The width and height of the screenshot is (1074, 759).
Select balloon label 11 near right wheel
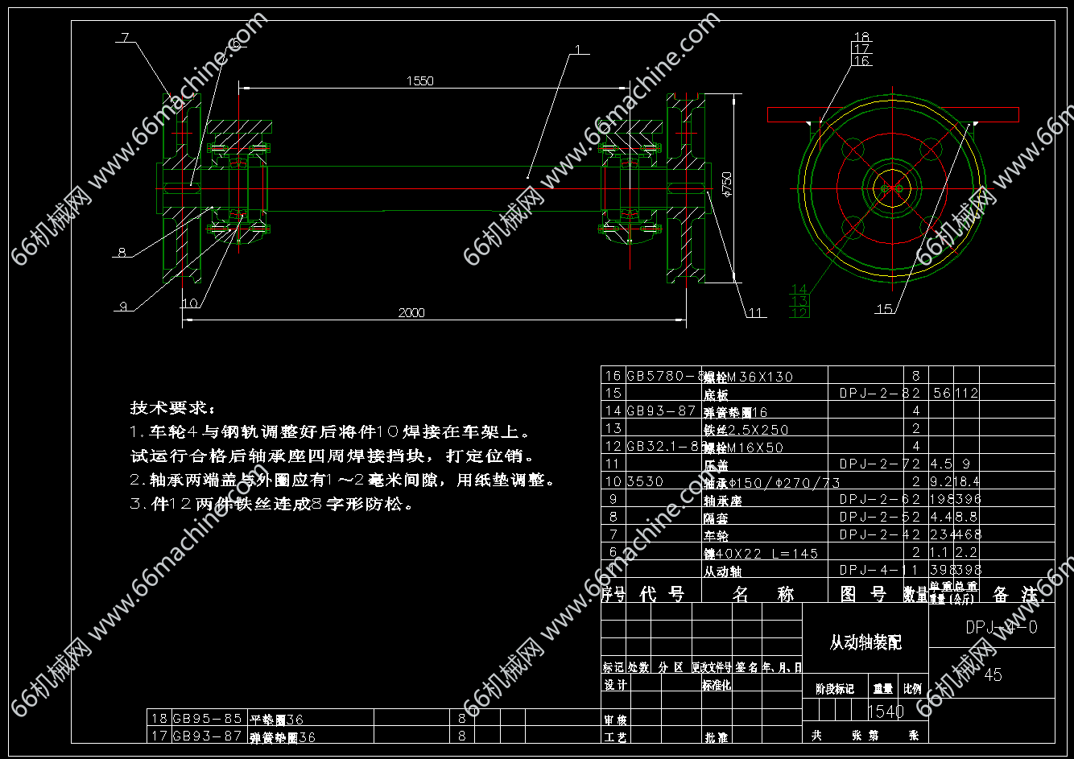(x=754, y=313)
